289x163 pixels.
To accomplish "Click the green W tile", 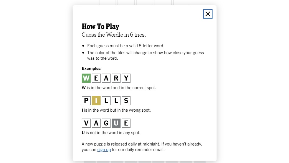I will click(86, 78).
